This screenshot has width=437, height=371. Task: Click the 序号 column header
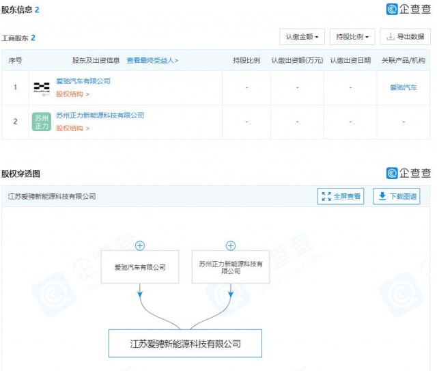click(x=15, y=60)
